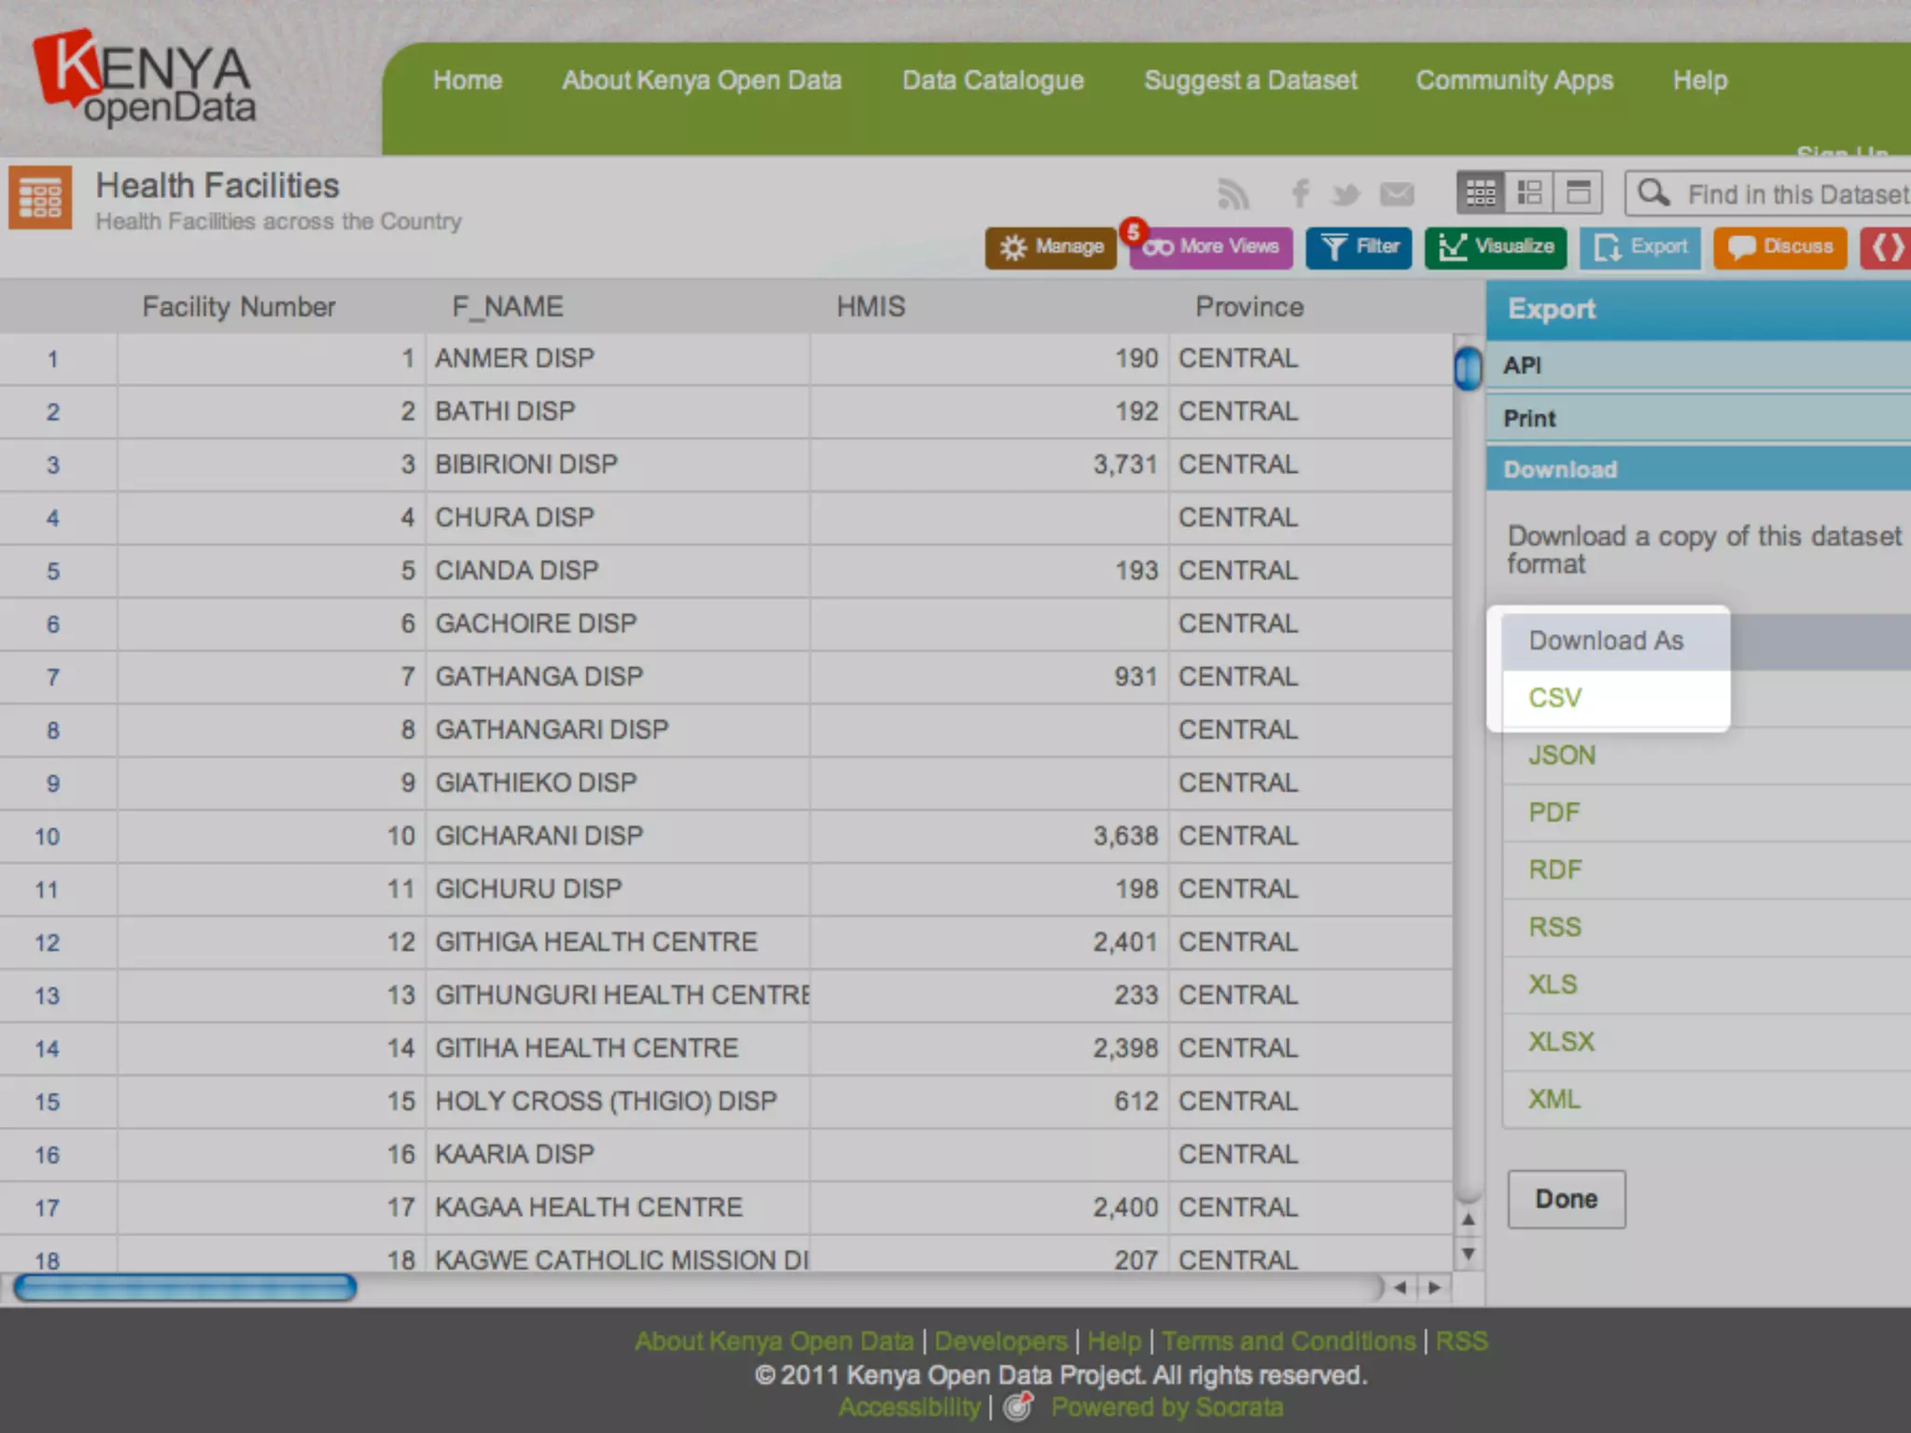Open the Visualize toolbar button
The height and width of the screenshot is (1433, 1911).
(x=1496, y=247)
